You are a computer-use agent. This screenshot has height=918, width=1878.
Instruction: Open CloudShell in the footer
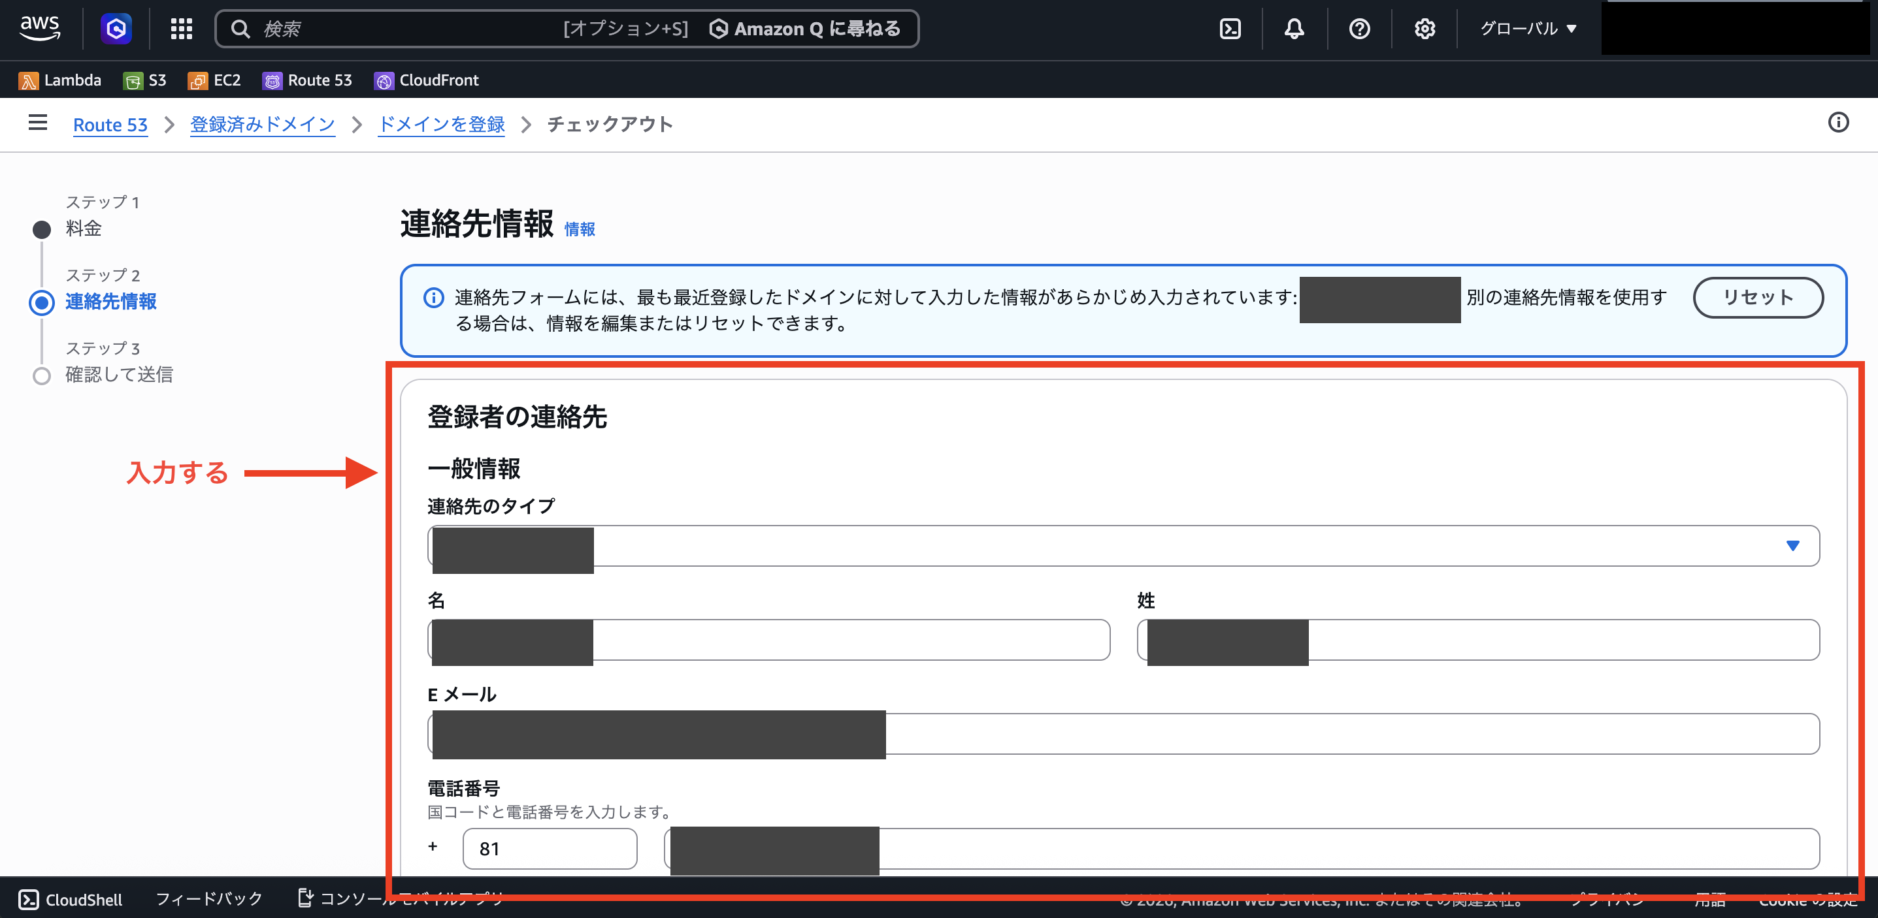pos(70,900)
